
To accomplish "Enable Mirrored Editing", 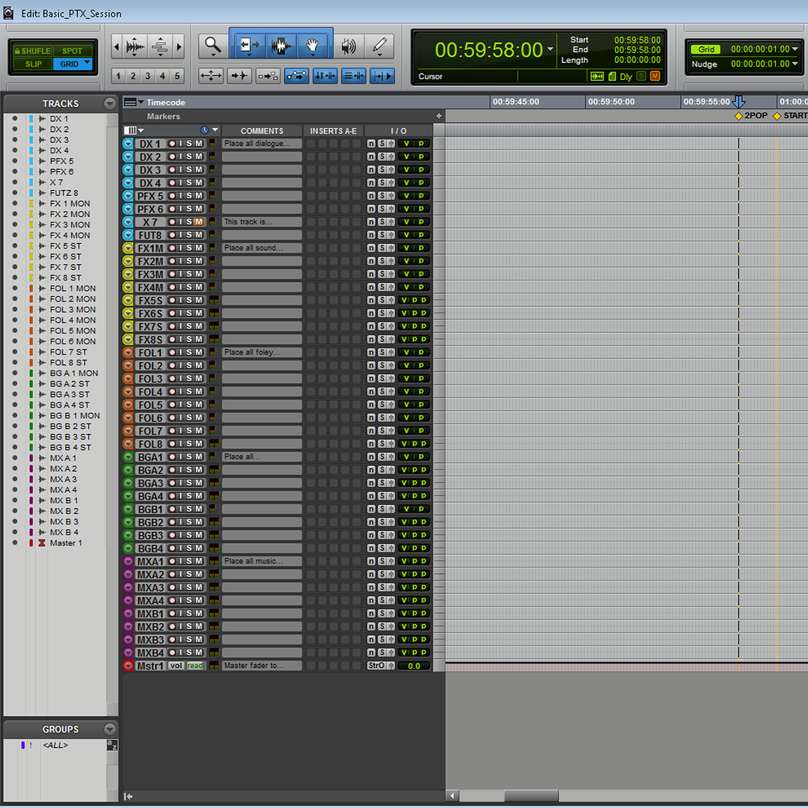I will click(x=266, y=75).
